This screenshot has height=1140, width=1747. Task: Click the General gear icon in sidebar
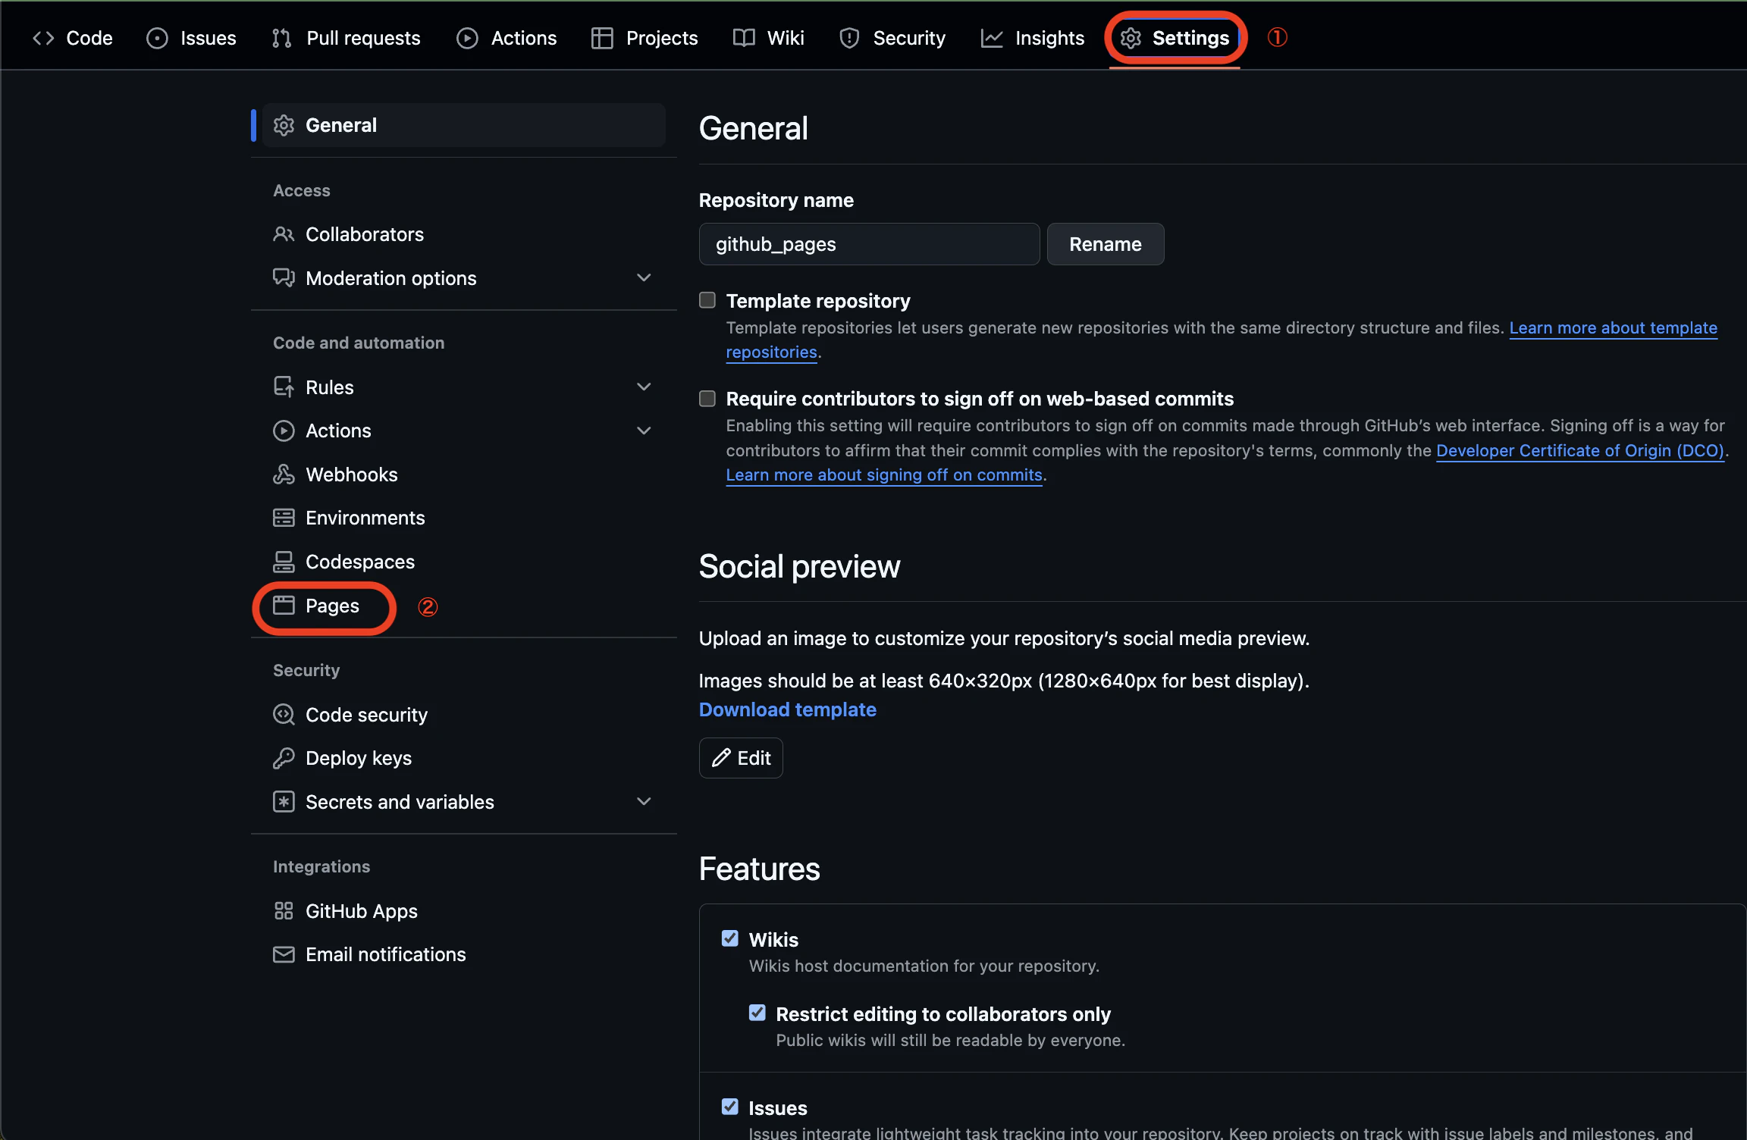[284, 125]
